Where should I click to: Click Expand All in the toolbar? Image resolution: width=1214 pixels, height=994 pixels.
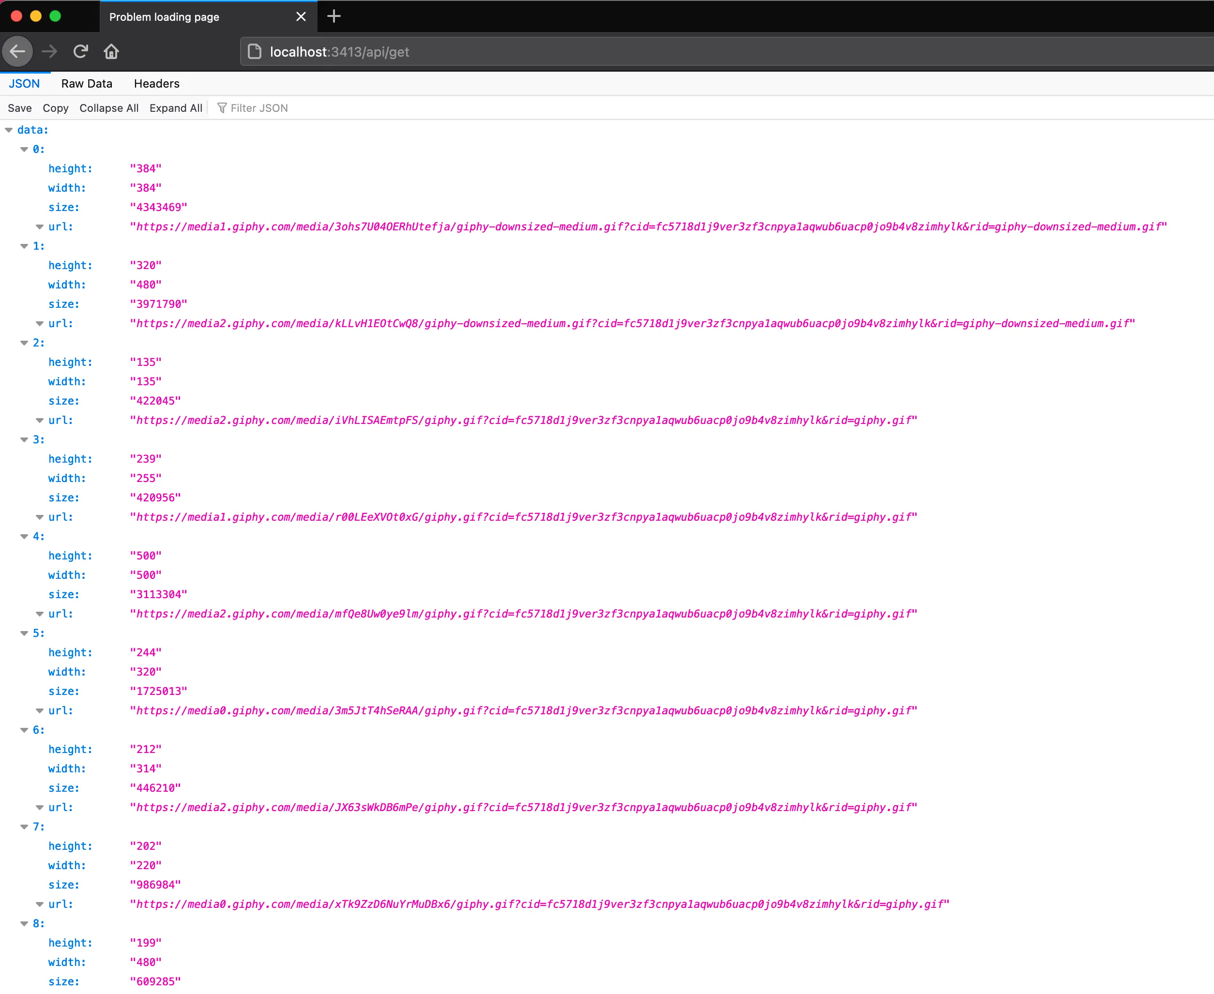pos(176,107)
